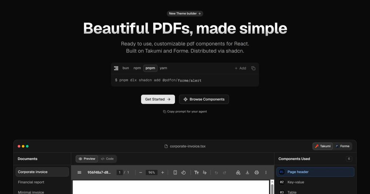Viewport: 370px width, 194px height.
Task: Select the Key-value component
Action: (315, 182)
